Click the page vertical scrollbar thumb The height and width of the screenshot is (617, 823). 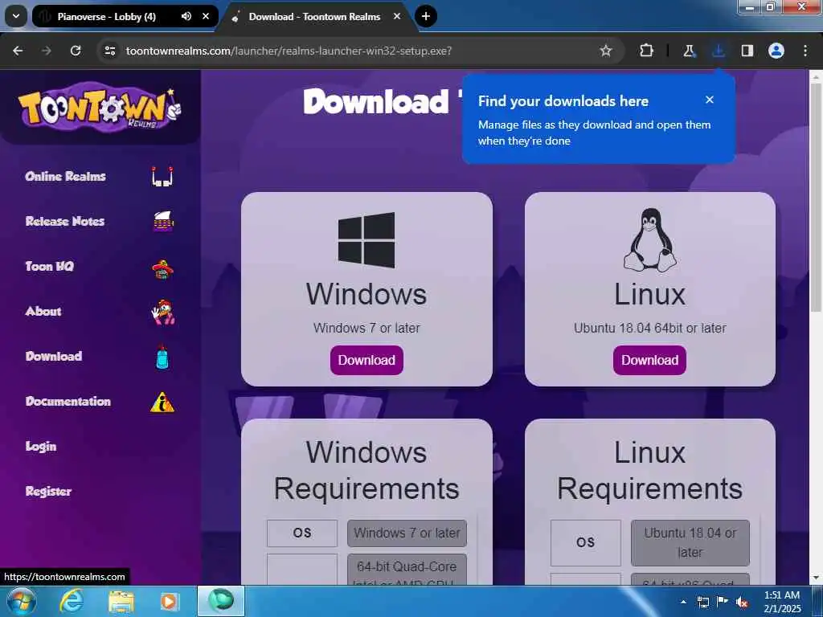(816, 197)
